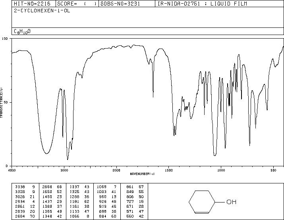Click the transmittance value 52 beside 1650

(x=60, y=192)
